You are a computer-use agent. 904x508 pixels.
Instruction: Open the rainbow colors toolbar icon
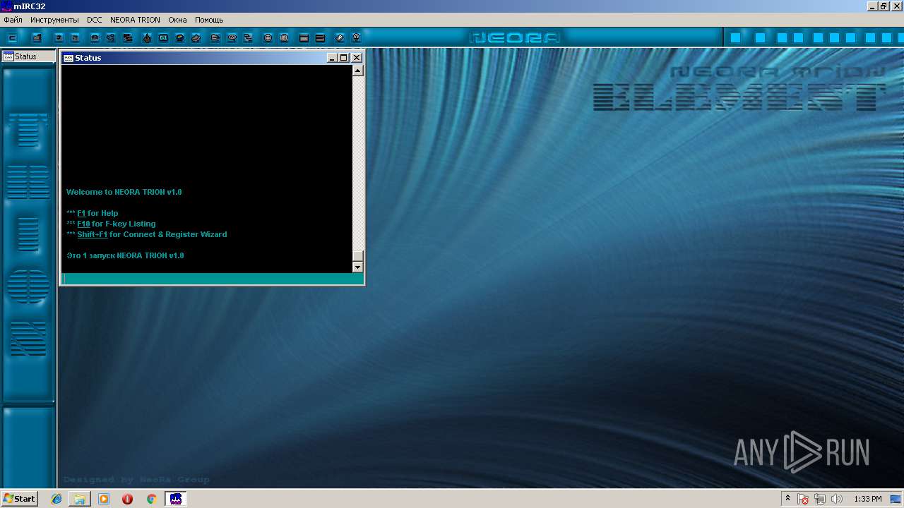click(180, 37)
